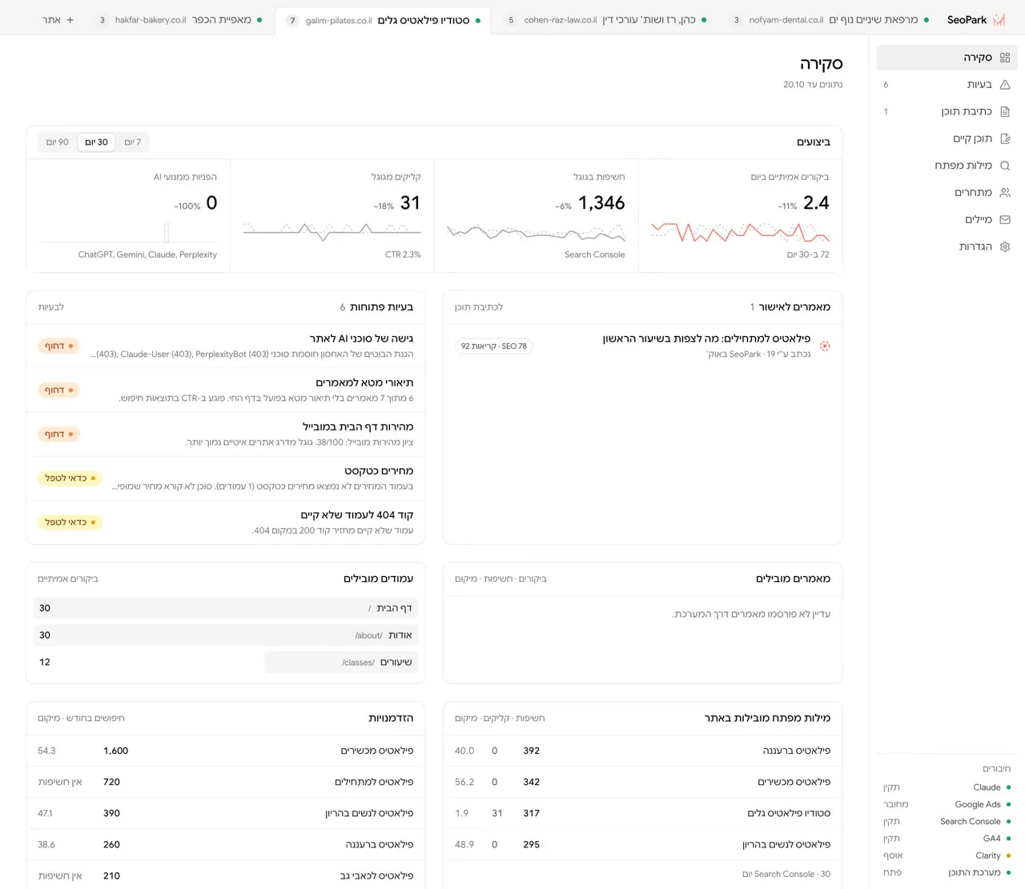The width and height of the screenshot is (1025, 889).
Task: Open the מיילים envelope icon
Action: [1005, 219]
